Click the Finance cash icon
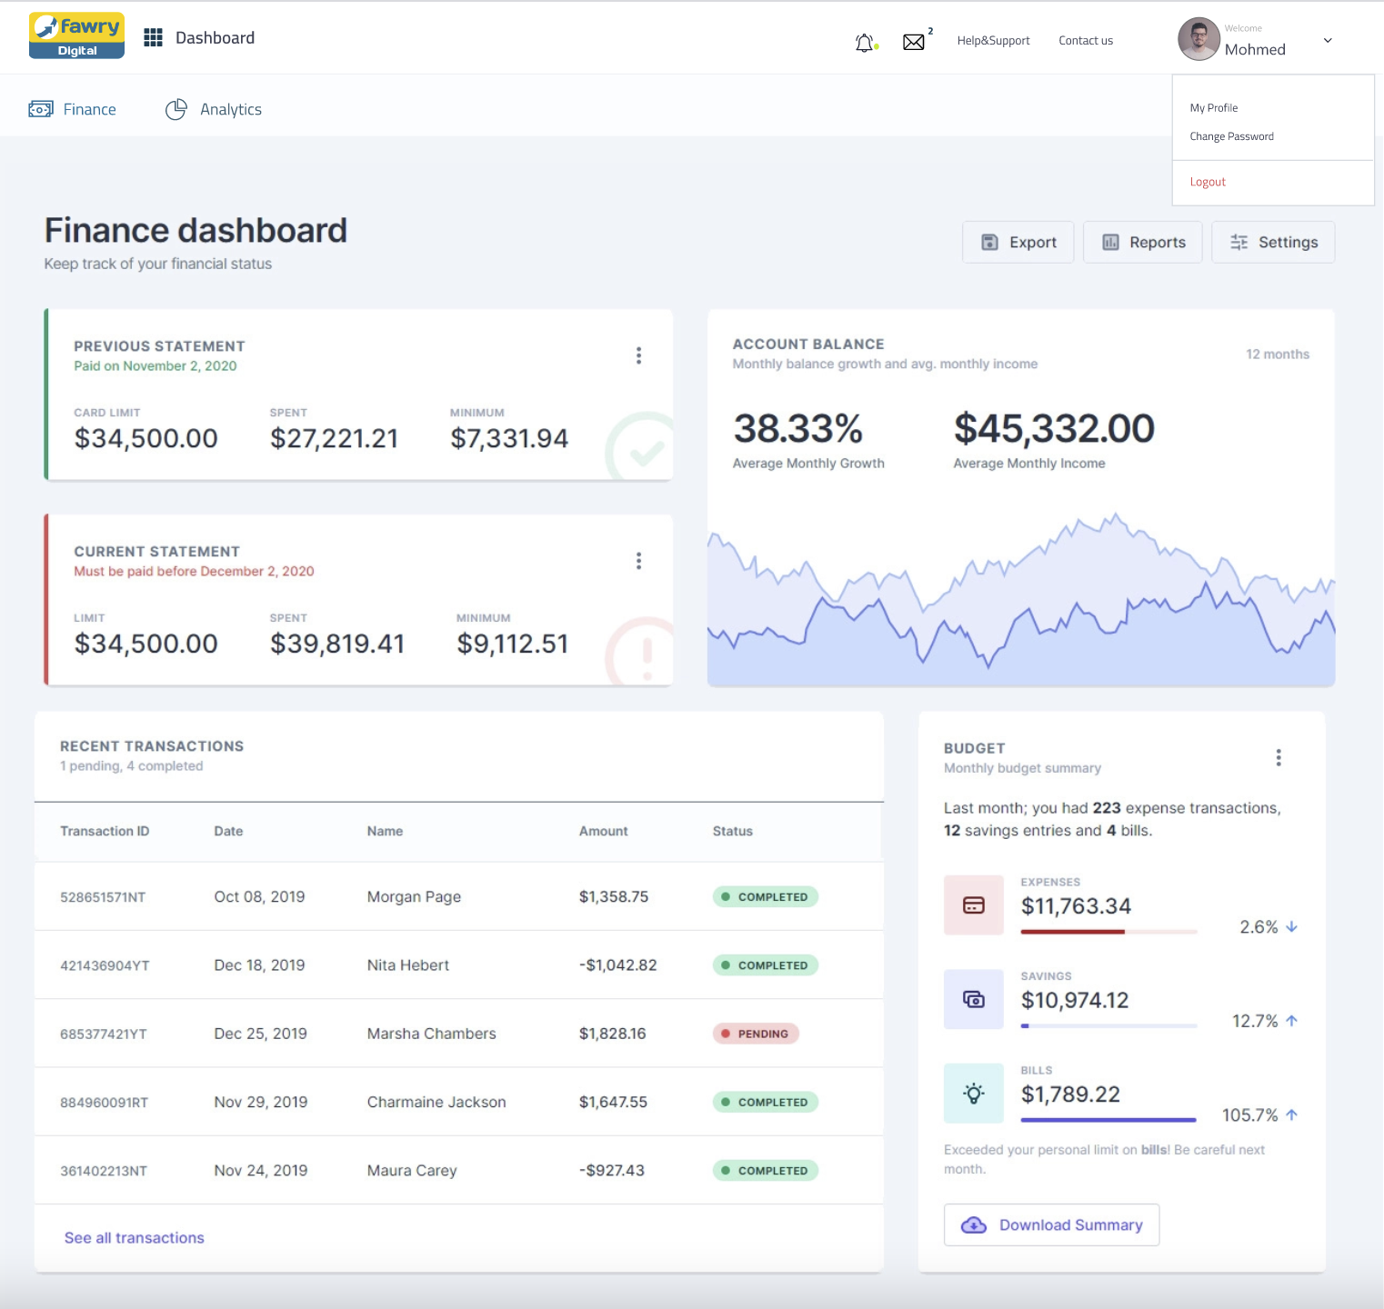The height and width of the screenshot is (1309, 1384). 41,109
